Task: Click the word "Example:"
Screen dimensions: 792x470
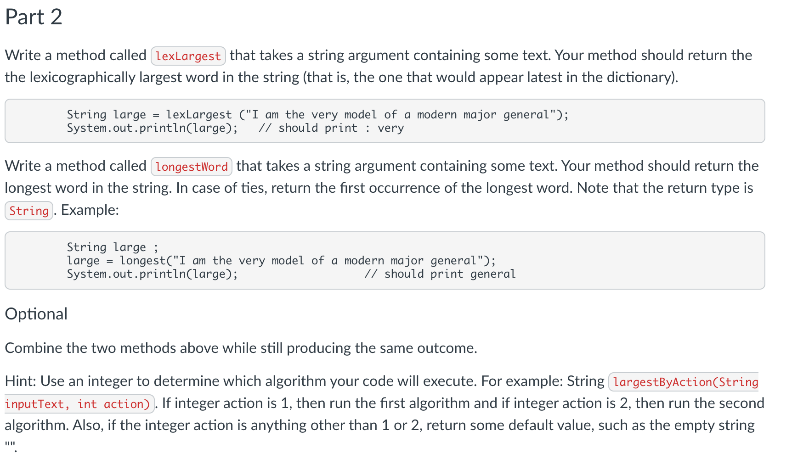Action: click(90, 210)
